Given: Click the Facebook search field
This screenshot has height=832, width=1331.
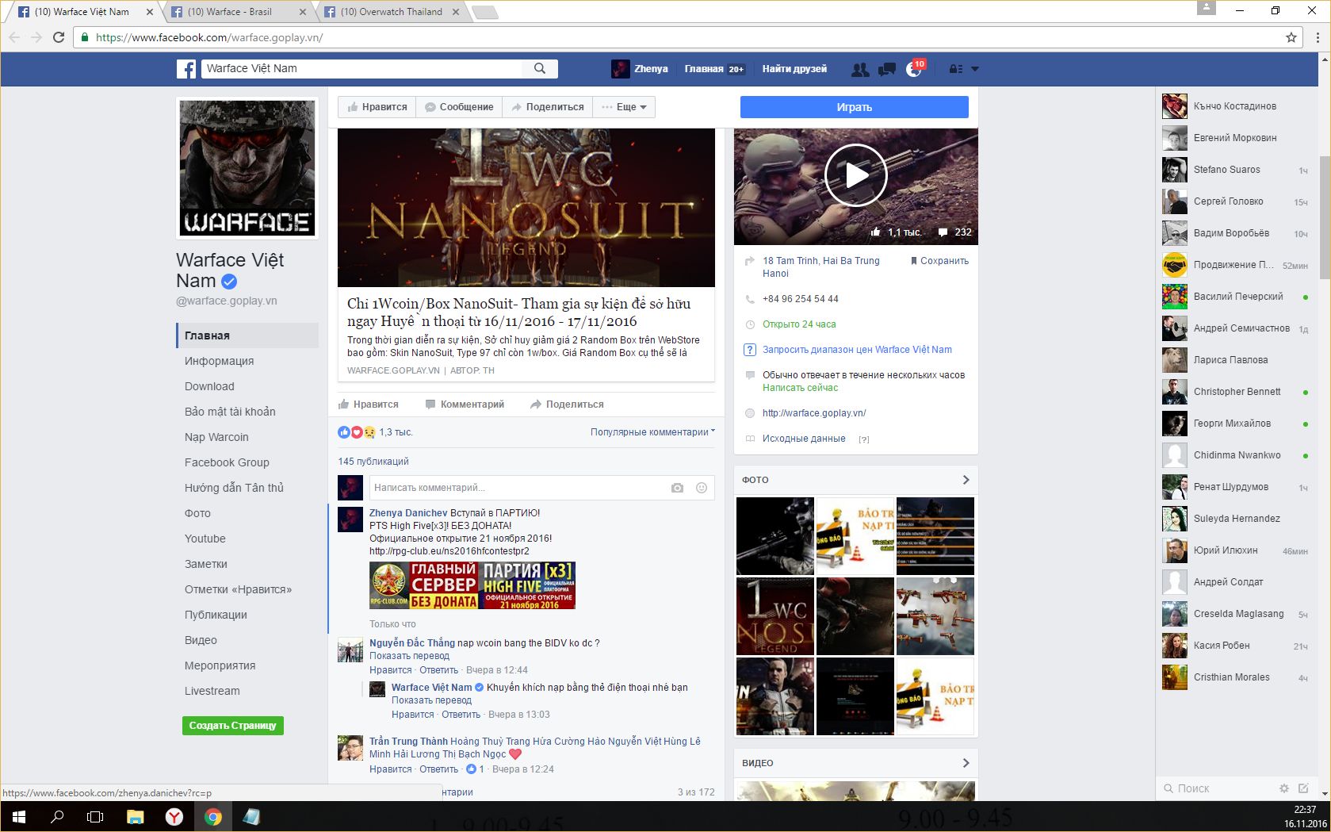Looking at the screenshot, I should pyautogui.click(x=363, y=69).
